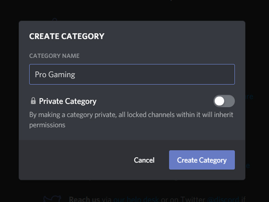Viewport: 269px width, 202px height.
Task: Click the Twitter bird icon near Reach us
Action: (52, 198)
